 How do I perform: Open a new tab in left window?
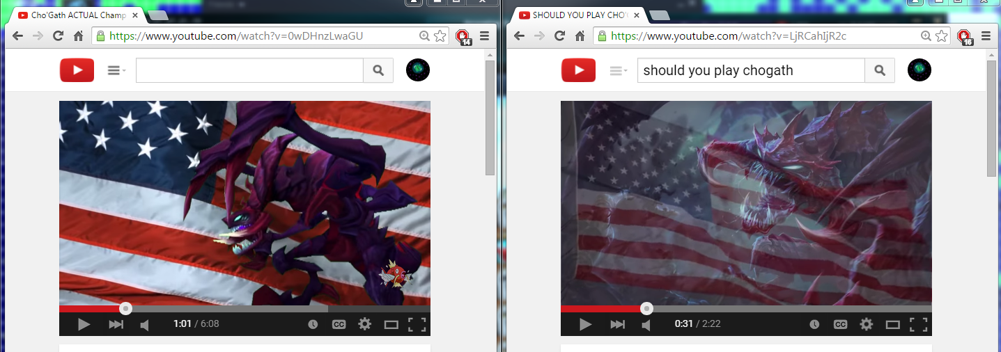point(157,15)
